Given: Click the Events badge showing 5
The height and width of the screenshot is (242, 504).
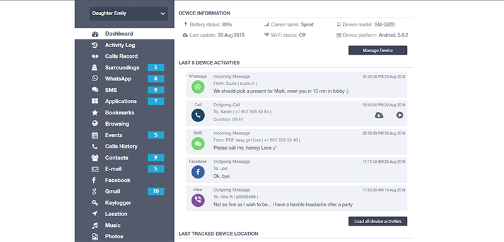Looking at the screenshot, I should click(x=156, y=135).
